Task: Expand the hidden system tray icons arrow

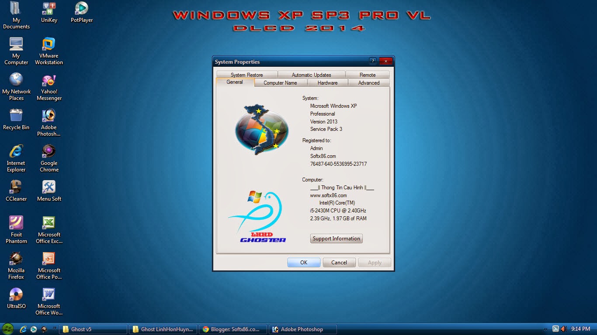Action: [545, 329]
